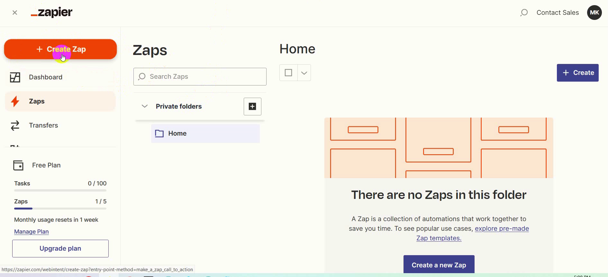Image resolution: width=608 pixels, height=277 pixels.
Task: Collapse the Private folders section
Action: (x=145, y=106)
